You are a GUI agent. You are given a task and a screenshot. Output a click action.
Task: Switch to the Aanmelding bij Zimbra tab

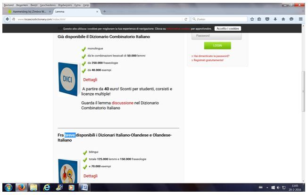[x=29, y=12]
